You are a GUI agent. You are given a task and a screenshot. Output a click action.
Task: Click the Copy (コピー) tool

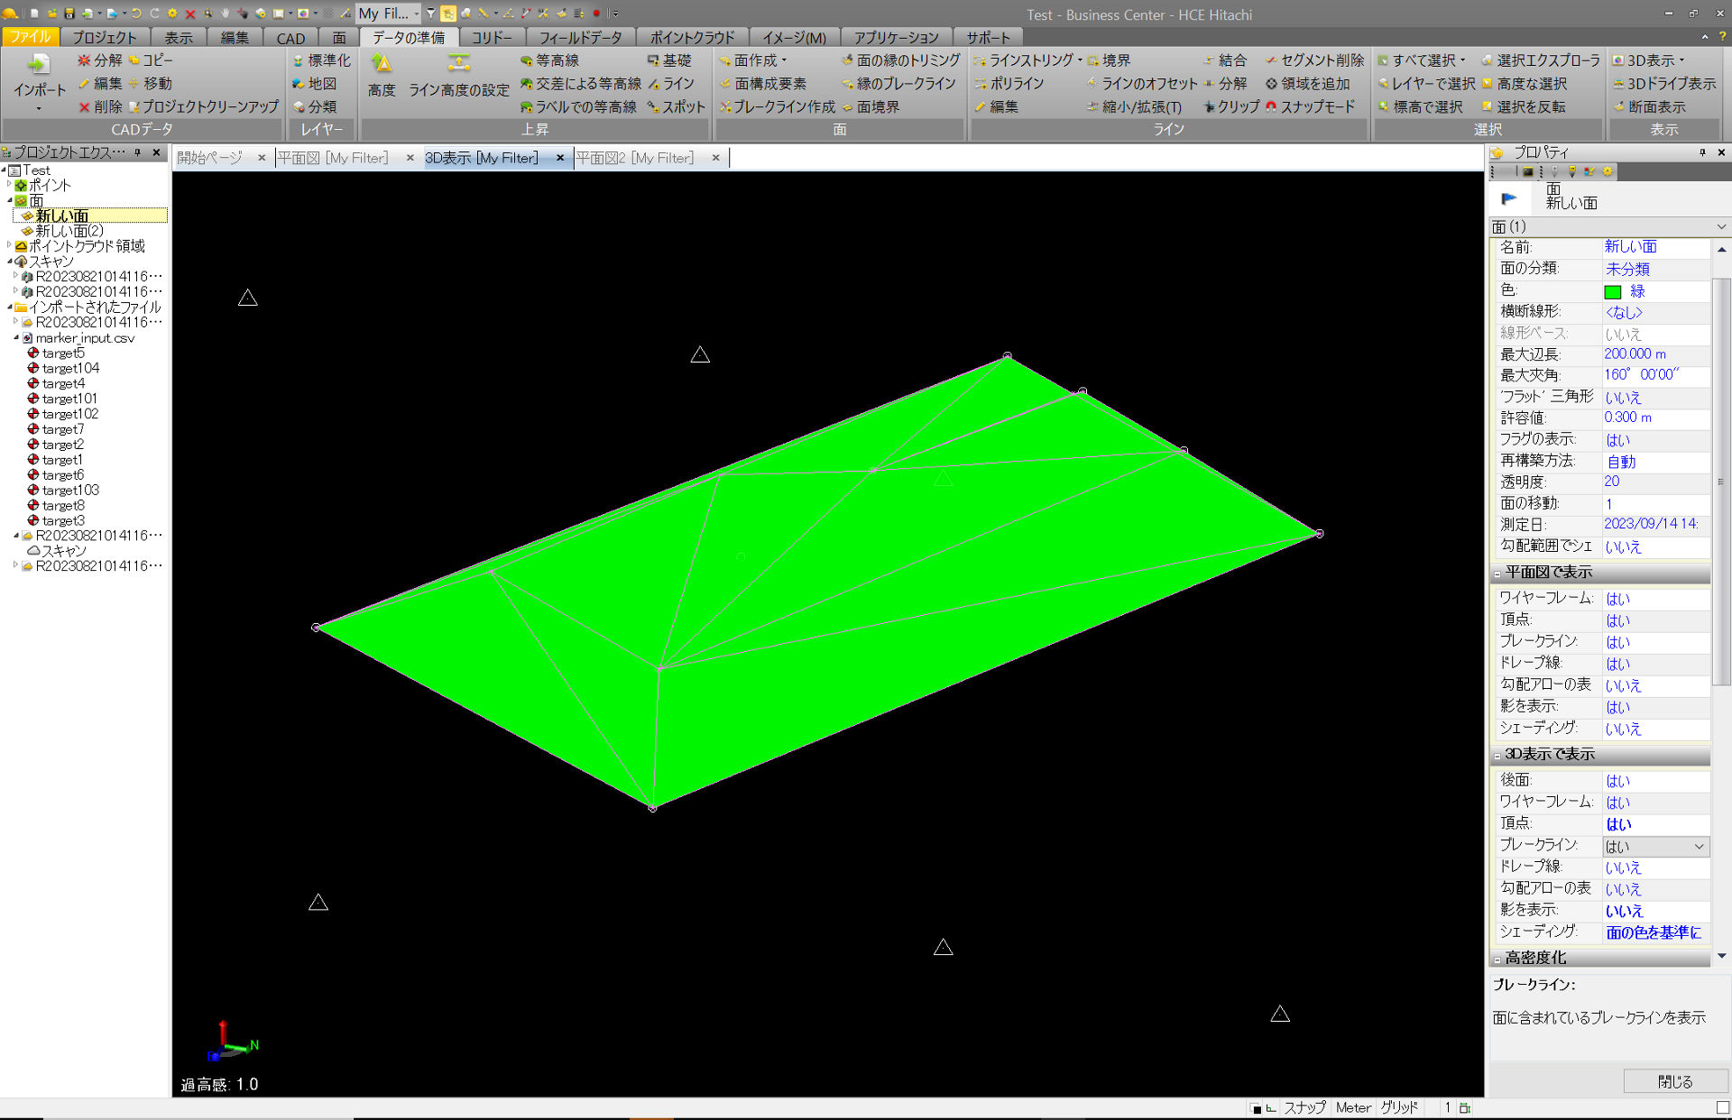[x=151, y=60]
